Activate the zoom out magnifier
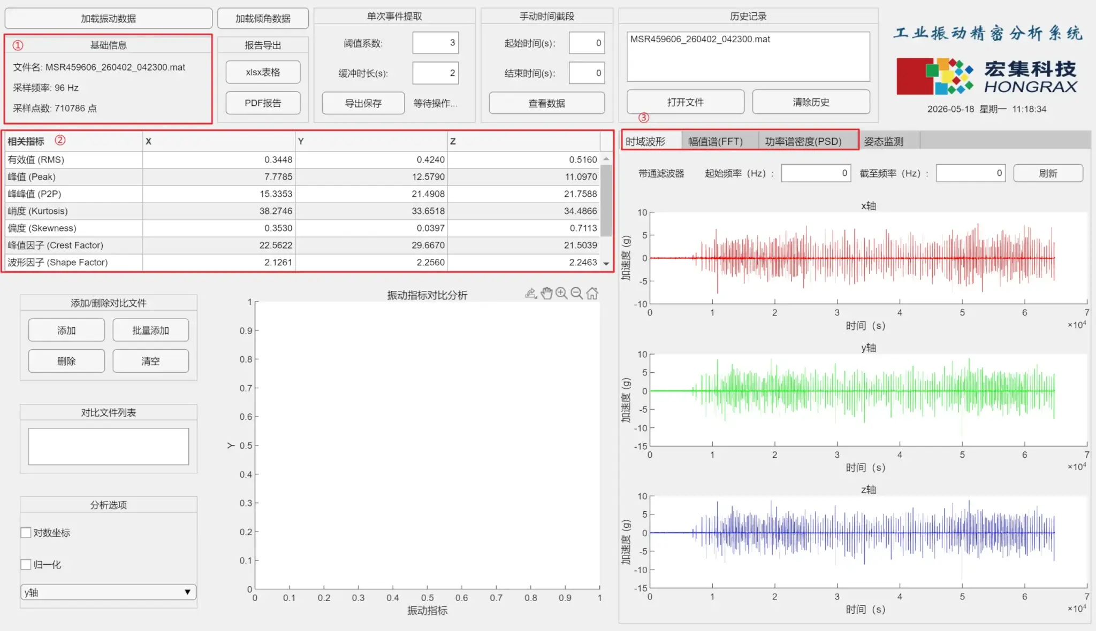This screenshot has width=1096, height=631. point(576,293)
